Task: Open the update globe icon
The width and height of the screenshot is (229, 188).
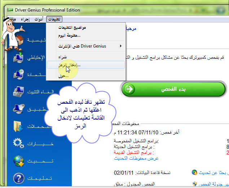Action: coord(19,161)
